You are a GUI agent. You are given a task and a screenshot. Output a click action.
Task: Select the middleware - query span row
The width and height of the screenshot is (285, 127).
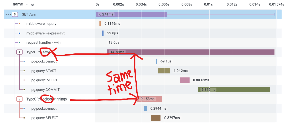pos(140,24)
